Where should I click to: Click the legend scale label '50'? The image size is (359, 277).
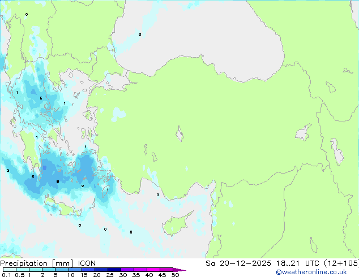(x=175, y=275)
